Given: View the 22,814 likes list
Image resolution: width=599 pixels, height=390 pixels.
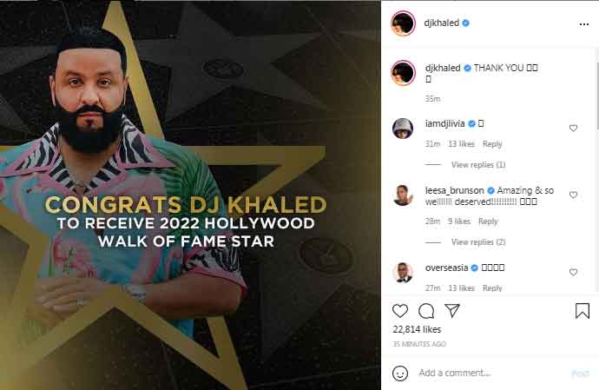Looking at the screenshot, I should tap(417, 329).
